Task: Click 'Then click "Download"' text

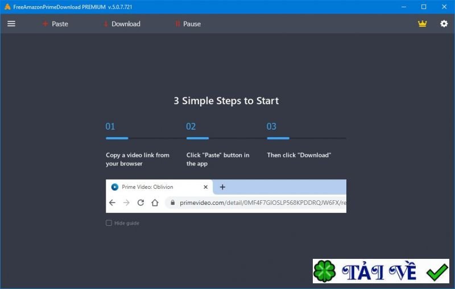Action: [299, 155]
